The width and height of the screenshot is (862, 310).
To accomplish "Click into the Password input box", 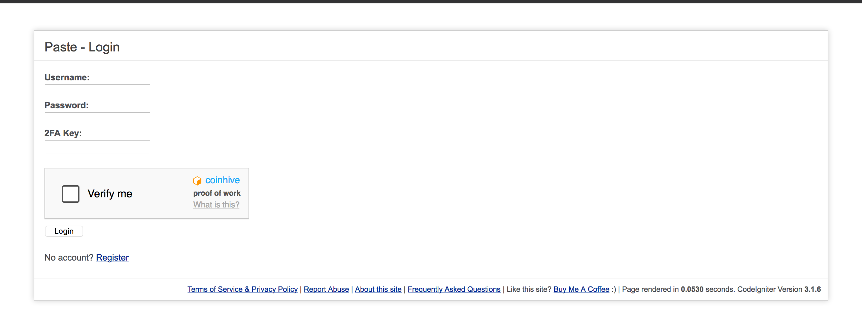I will [97, 119].
